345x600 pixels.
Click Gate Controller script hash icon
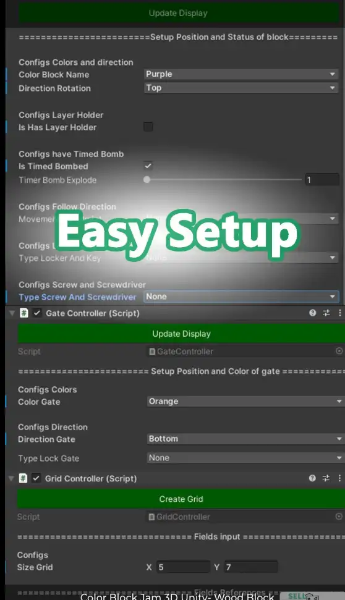click(x=23, y=313)
